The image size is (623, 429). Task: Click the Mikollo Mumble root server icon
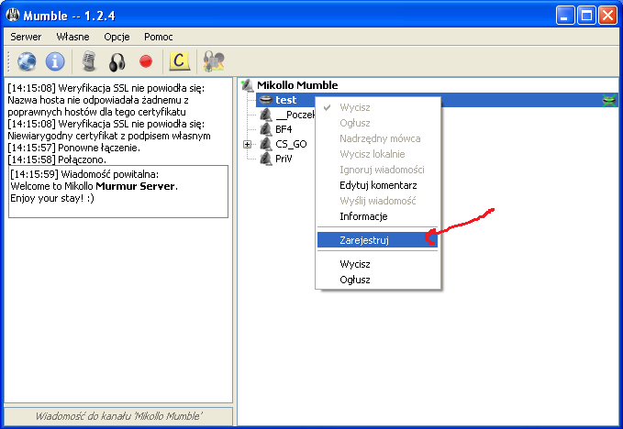click(246, 85)
